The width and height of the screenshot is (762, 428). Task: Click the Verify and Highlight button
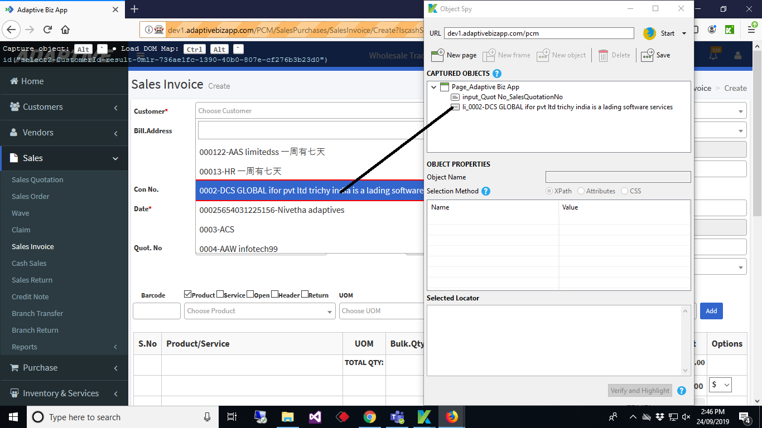point(640,391)
